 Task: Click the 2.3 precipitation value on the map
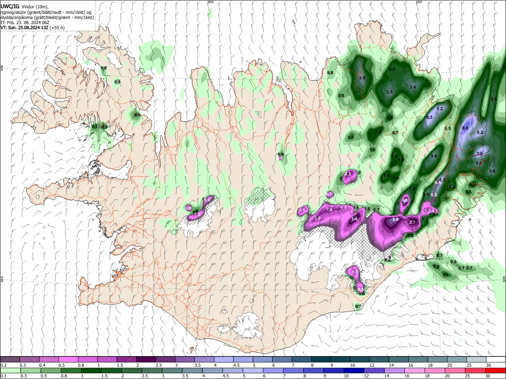point(452,187)
